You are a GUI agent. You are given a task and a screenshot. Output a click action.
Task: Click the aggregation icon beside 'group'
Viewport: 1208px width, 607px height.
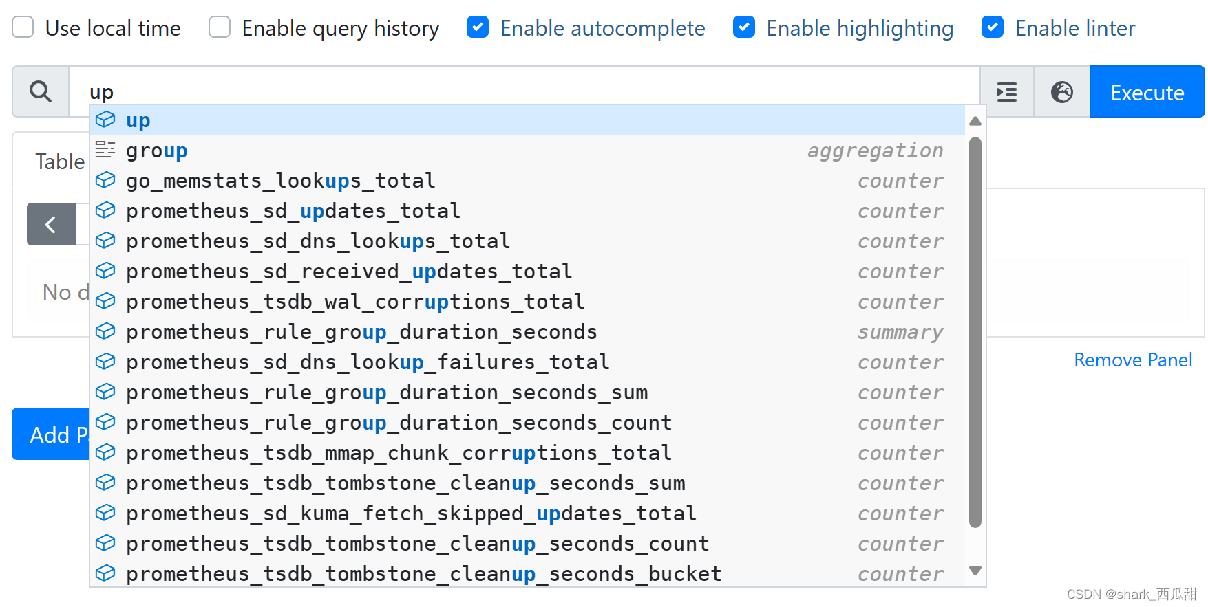point(105,149)
